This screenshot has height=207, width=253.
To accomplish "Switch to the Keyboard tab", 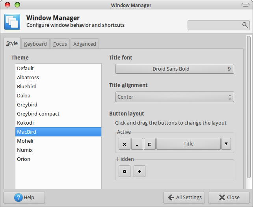I will click(35, 44).
